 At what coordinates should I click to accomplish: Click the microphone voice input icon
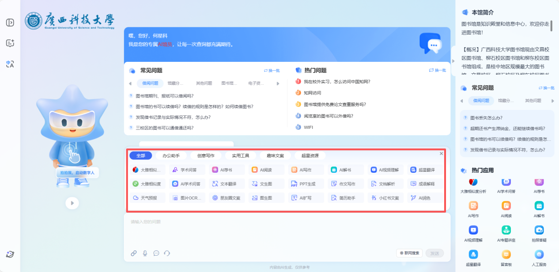tap(145, 253)
